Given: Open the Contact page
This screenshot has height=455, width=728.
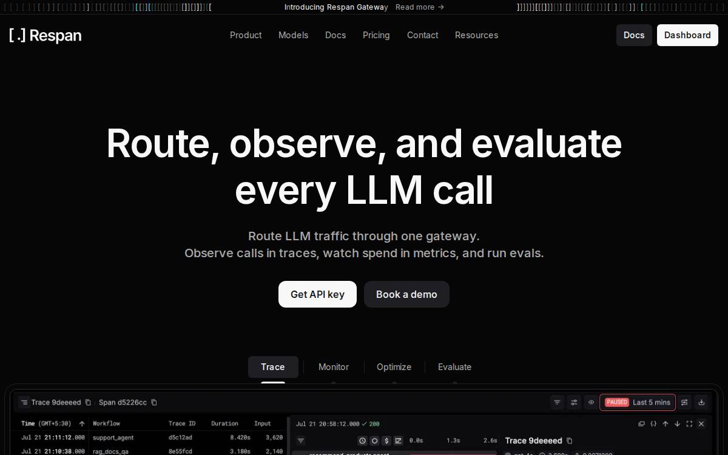Looking at the screenshot, I should pos(422,35).
